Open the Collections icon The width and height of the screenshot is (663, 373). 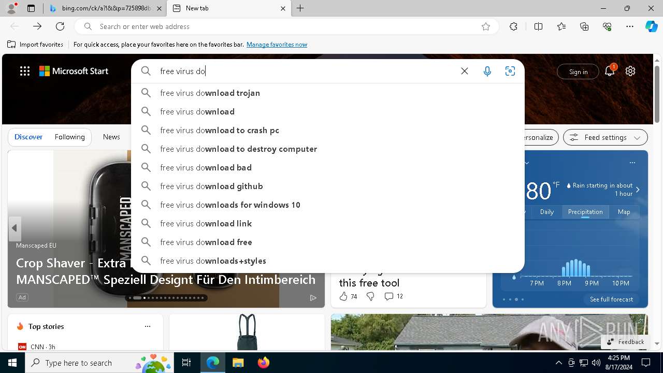pyautogui.click(x=584, y=26)
